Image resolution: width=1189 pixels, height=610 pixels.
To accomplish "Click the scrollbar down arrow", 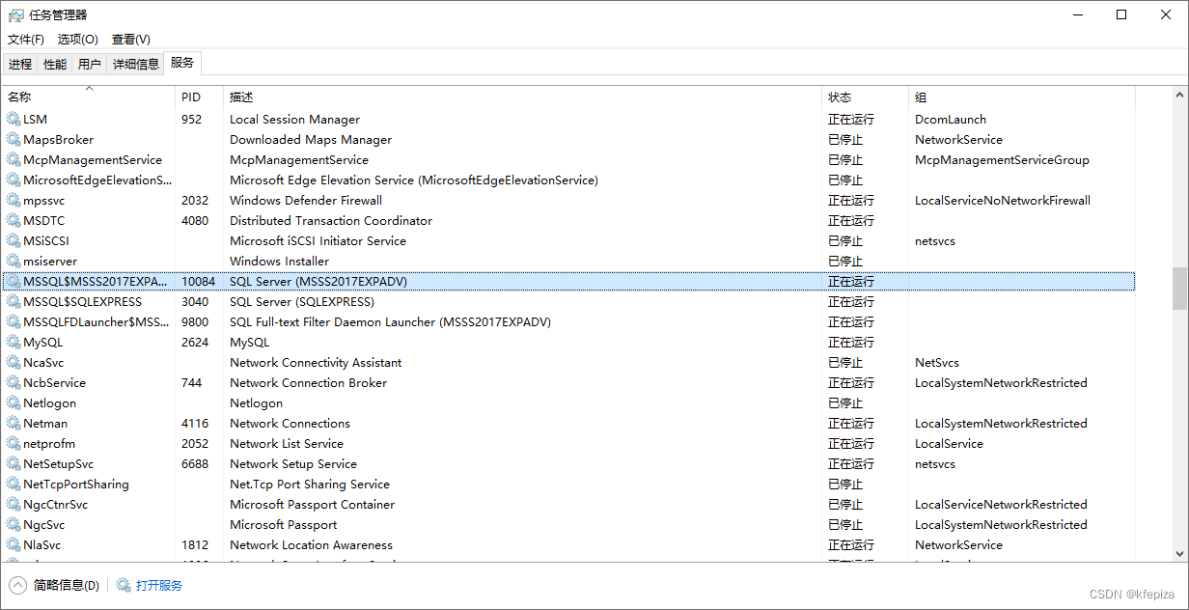I will (x=1179, y=554).
